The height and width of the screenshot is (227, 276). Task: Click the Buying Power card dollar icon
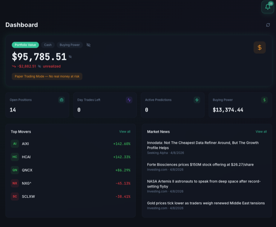click(x=264, y=100)
